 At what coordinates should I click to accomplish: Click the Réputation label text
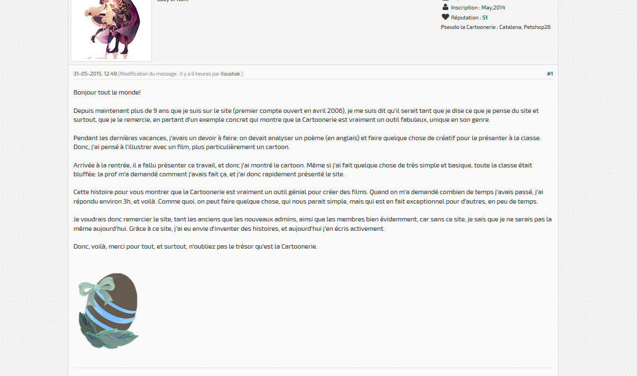[465, 17]
